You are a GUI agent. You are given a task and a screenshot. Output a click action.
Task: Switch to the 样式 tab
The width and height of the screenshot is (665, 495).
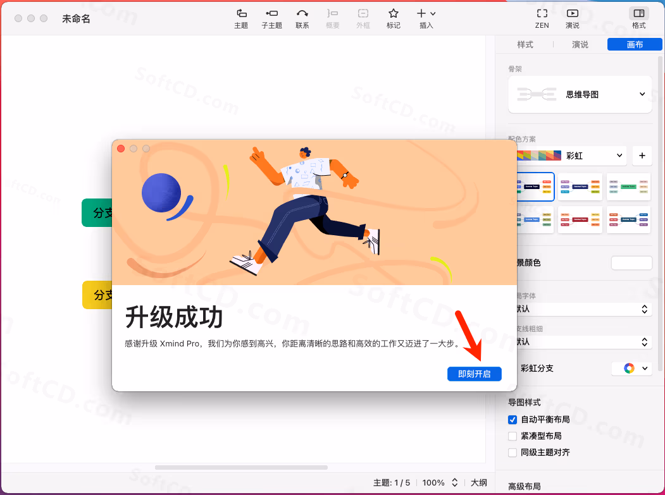[525, 44]
